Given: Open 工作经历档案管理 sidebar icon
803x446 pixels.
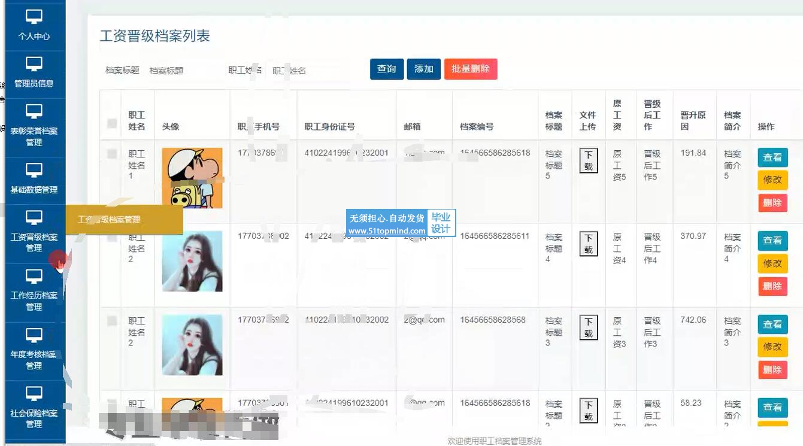Looking at the screenshot, I should pos(34,276).
